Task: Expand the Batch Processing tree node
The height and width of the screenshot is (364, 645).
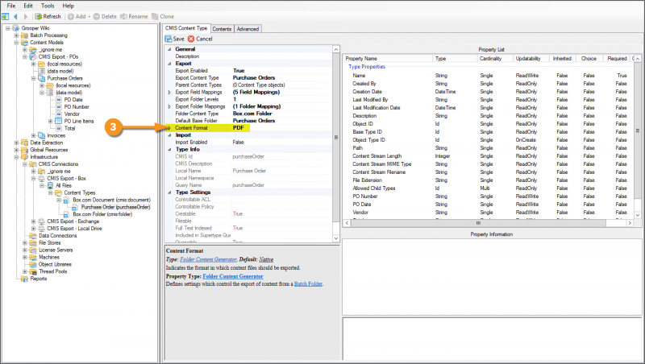Action: click(x=16, y=35)
